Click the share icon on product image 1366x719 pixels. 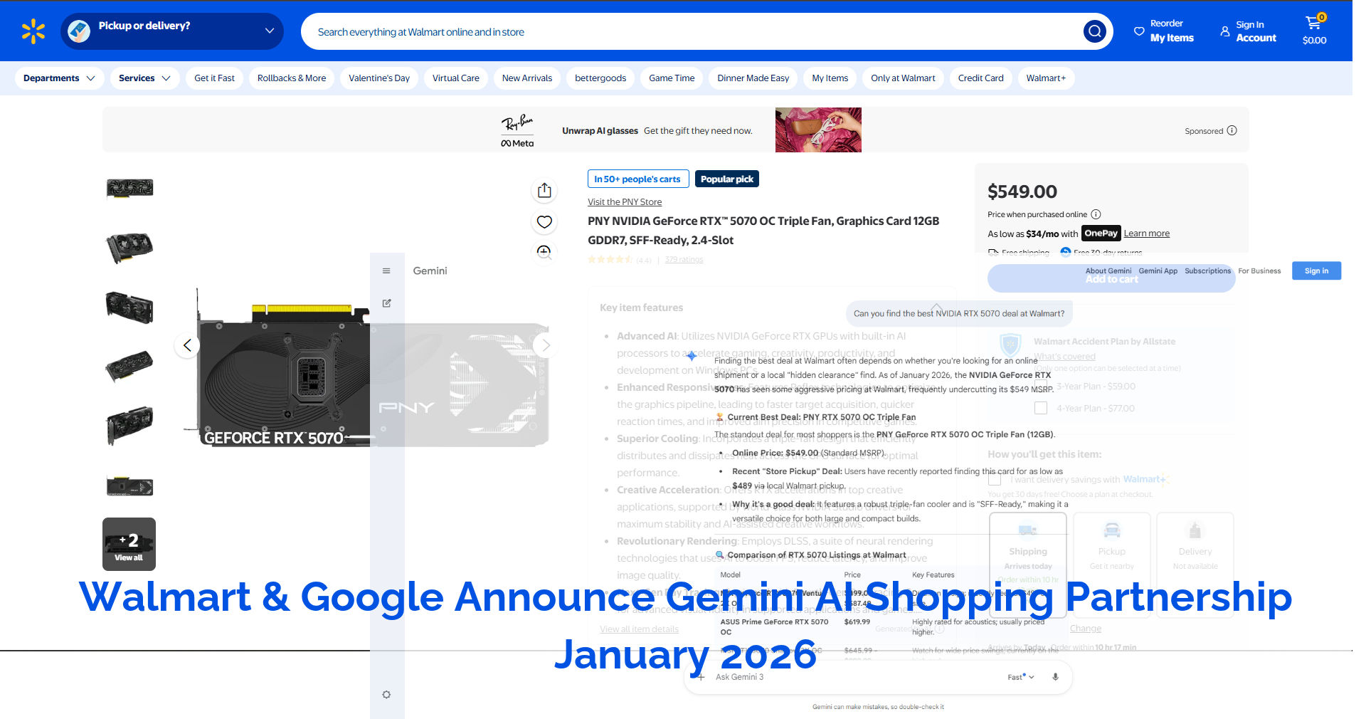coord(544,190)
